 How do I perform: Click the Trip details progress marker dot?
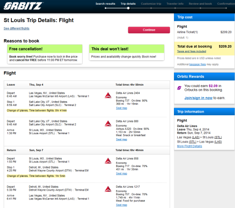click(128, 8)
